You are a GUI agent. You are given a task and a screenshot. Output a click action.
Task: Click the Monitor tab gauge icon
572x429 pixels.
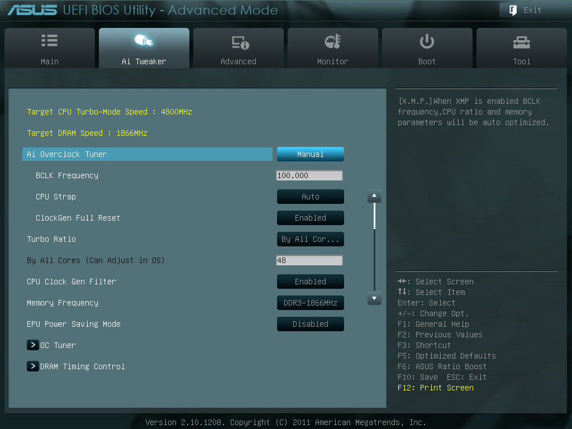click(x=333, y=41)
